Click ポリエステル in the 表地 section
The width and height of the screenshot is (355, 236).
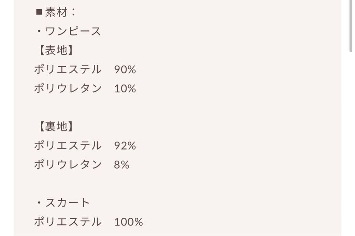[68, 69]
